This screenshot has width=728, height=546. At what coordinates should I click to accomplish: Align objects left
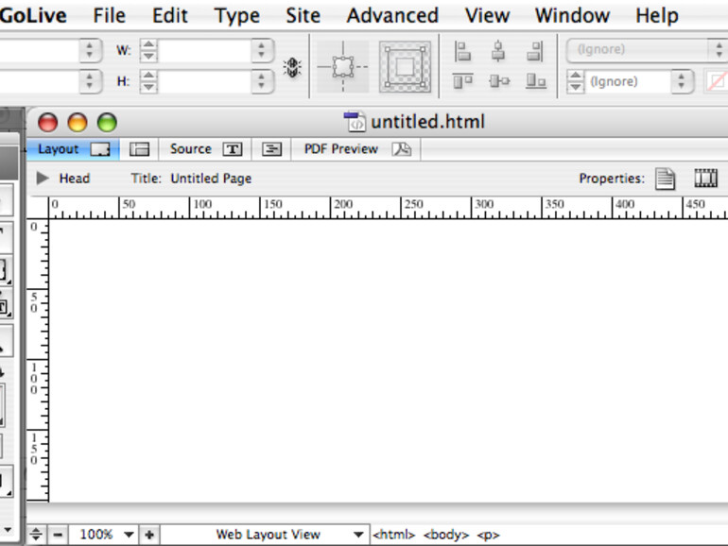pyautogui.click(x=462, y=51)
